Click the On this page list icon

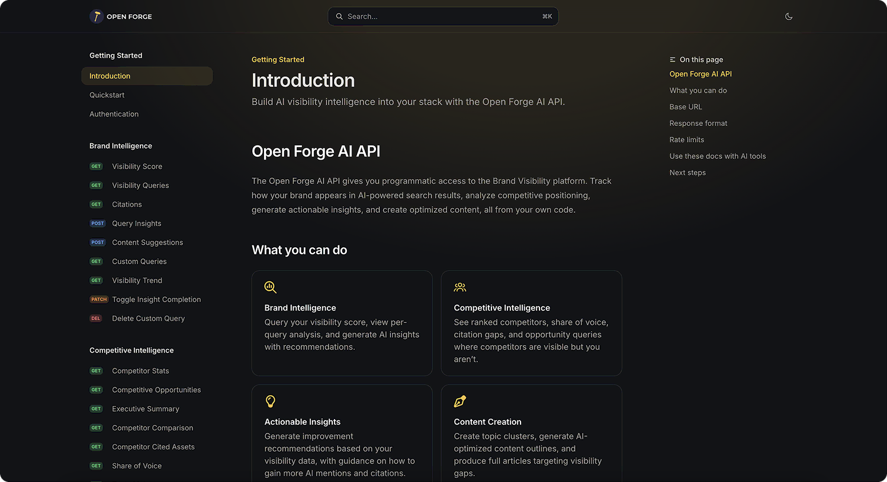pyautogui.click(x=673, y=60)
